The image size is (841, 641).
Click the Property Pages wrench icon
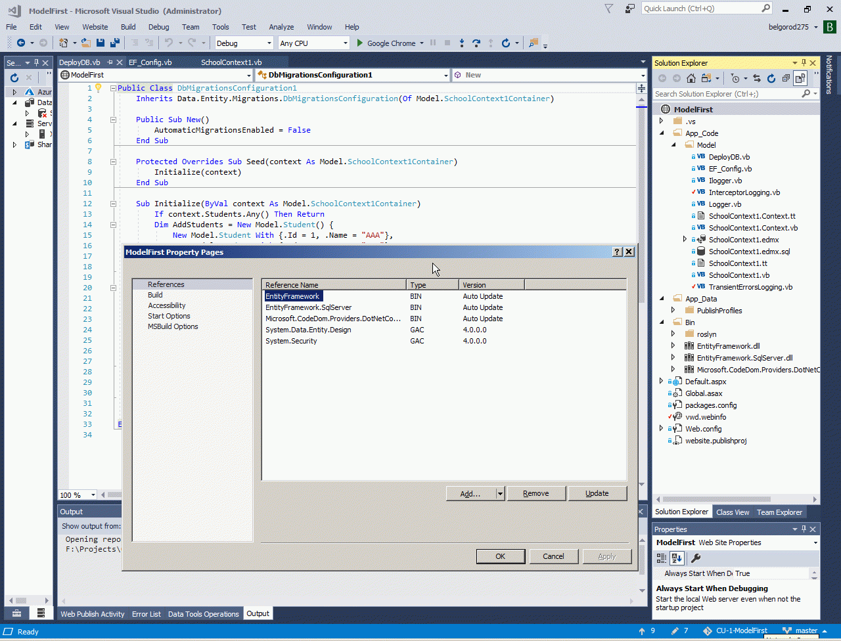click(696, 558)
